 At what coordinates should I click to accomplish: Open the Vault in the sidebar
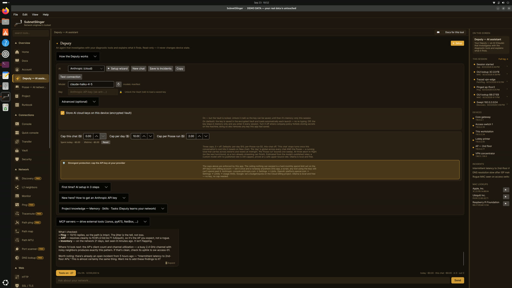31,150
